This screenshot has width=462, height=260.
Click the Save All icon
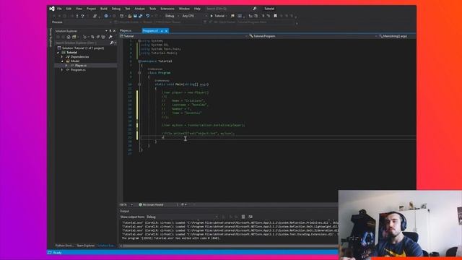tap(141, 16)
